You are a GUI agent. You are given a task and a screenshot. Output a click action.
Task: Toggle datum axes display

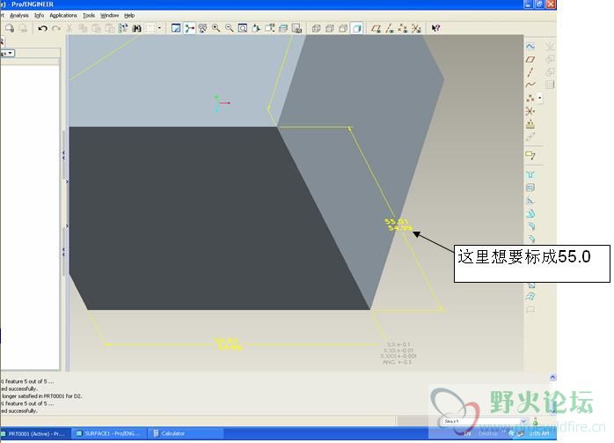pos(390,28)
